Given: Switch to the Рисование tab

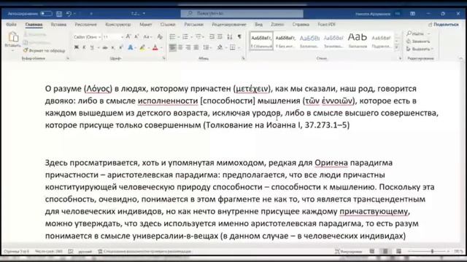Looking at the screenshot, I should (x=86, y=24).
